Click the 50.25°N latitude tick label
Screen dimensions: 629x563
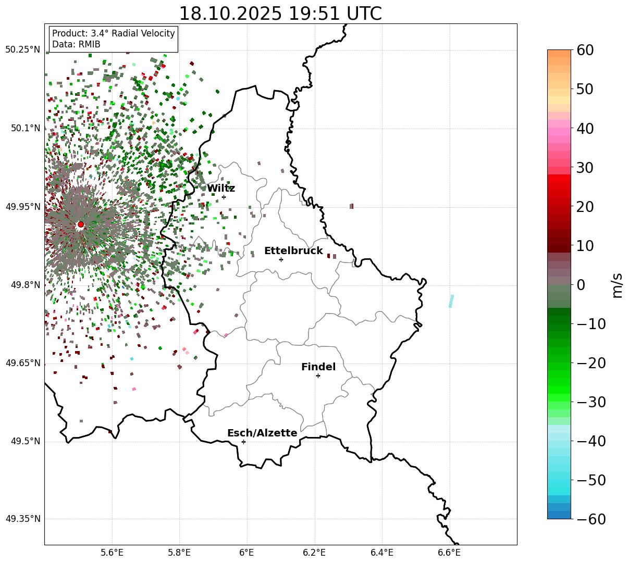[x=22, y=49]
